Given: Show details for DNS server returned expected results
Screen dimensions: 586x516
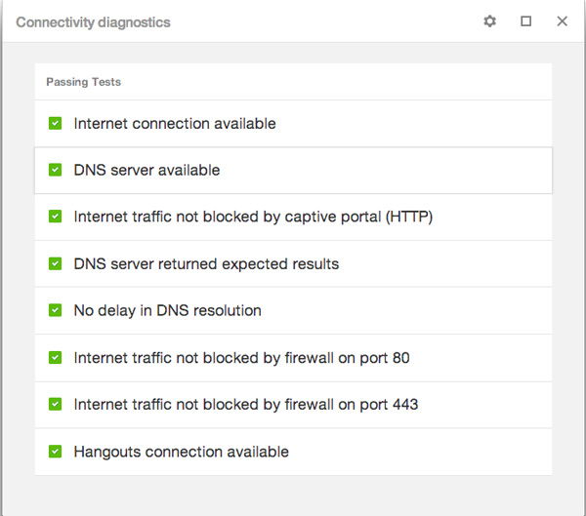Looking at the screenshot, I should click(x=206, y=264).
